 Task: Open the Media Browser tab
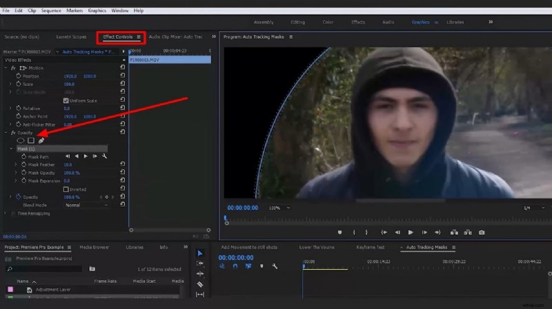pos(95,247)
